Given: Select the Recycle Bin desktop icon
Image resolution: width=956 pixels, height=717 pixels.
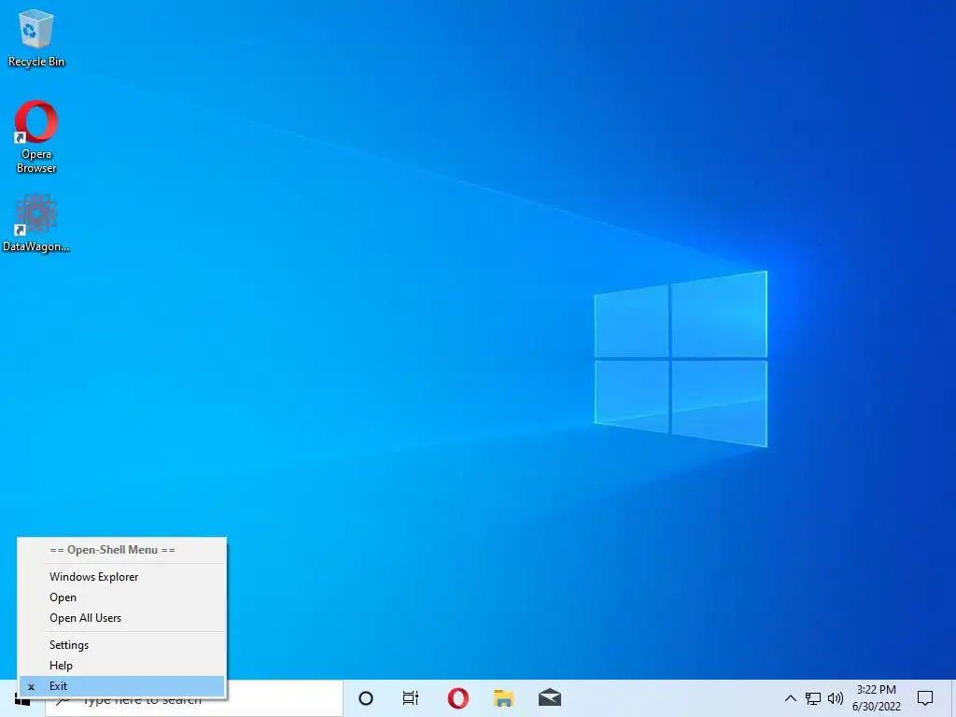Looking at the screenshot, I should (36, 37).
